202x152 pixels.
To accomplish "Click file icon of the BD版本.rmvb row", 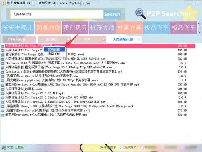I will pyautogui.click(x=3, y=89).
